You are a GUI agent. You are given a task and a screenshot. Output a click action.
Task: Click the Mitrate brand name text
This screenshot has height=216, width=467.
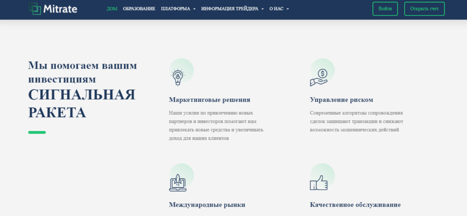click(60, 9)
